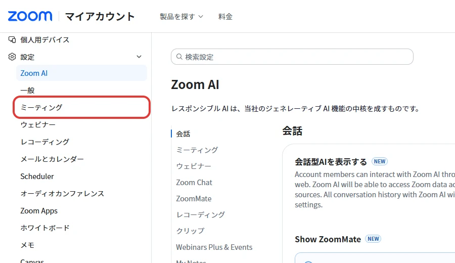Click the 設定 gear icon
Viewport: 455px width, 263px height.
point(12,57)
